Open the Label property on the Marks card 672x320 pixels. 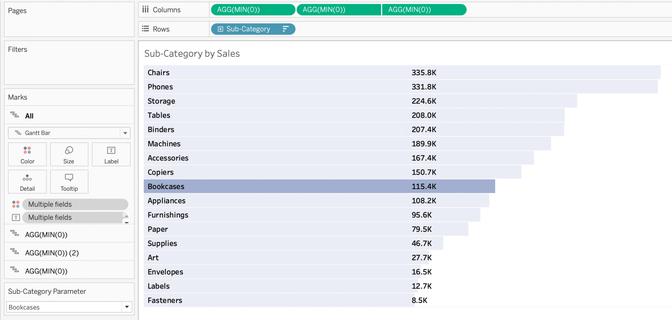coord(111,154)
